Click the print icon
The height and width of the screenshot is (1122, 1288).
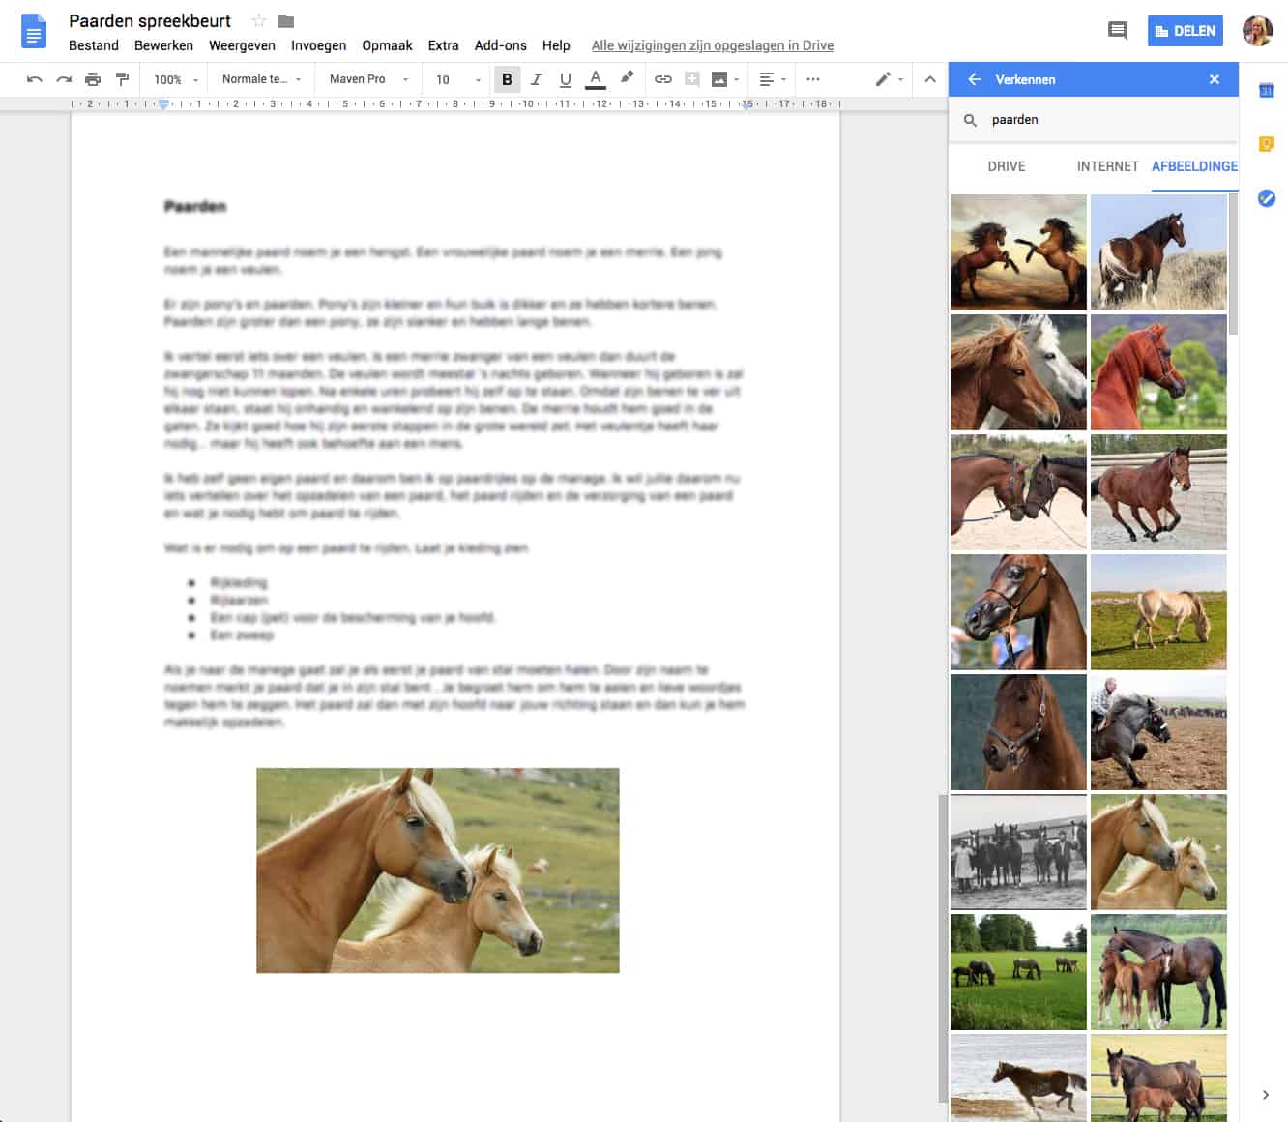(x=93, y=79)
